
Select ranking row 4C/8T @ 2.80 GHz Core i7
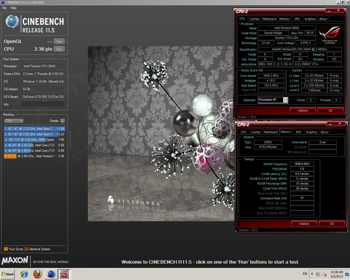click(x=35, y=151)
